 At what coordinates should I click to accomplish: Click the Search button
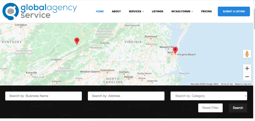coord(238,108)
